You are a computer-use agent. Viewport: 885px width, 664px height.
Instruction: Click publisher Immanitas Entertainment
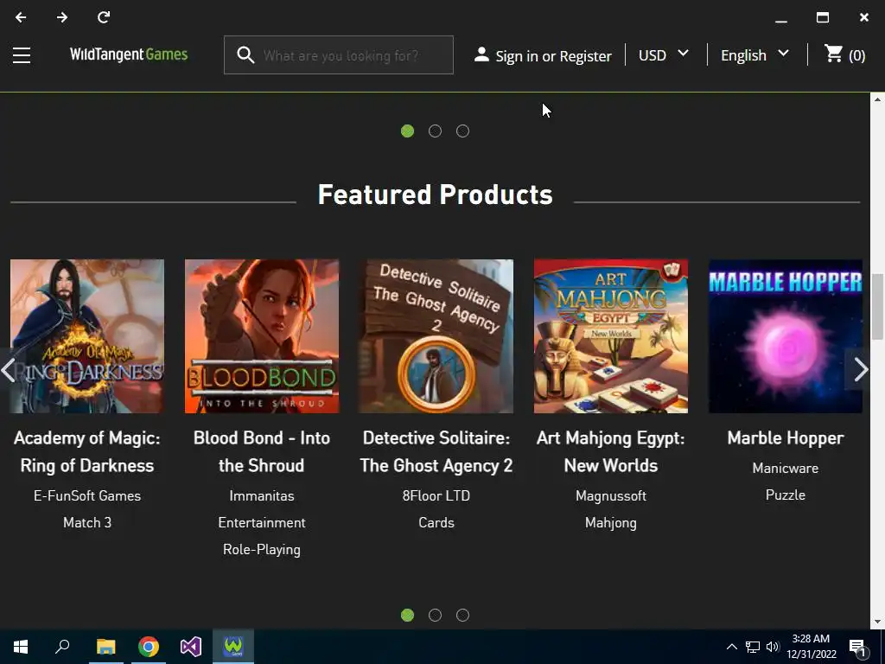point(262,509)
